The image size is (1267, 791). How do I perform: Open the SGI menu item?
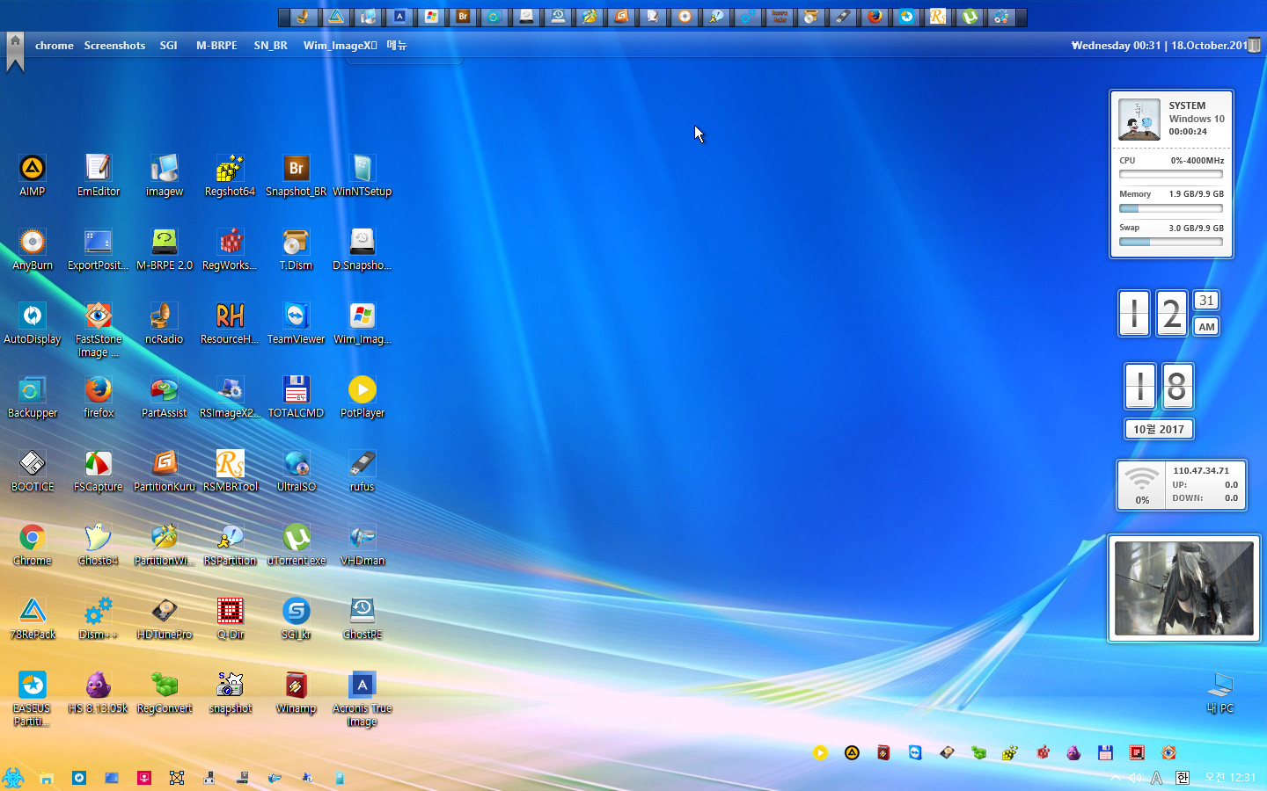coord(169,45)
